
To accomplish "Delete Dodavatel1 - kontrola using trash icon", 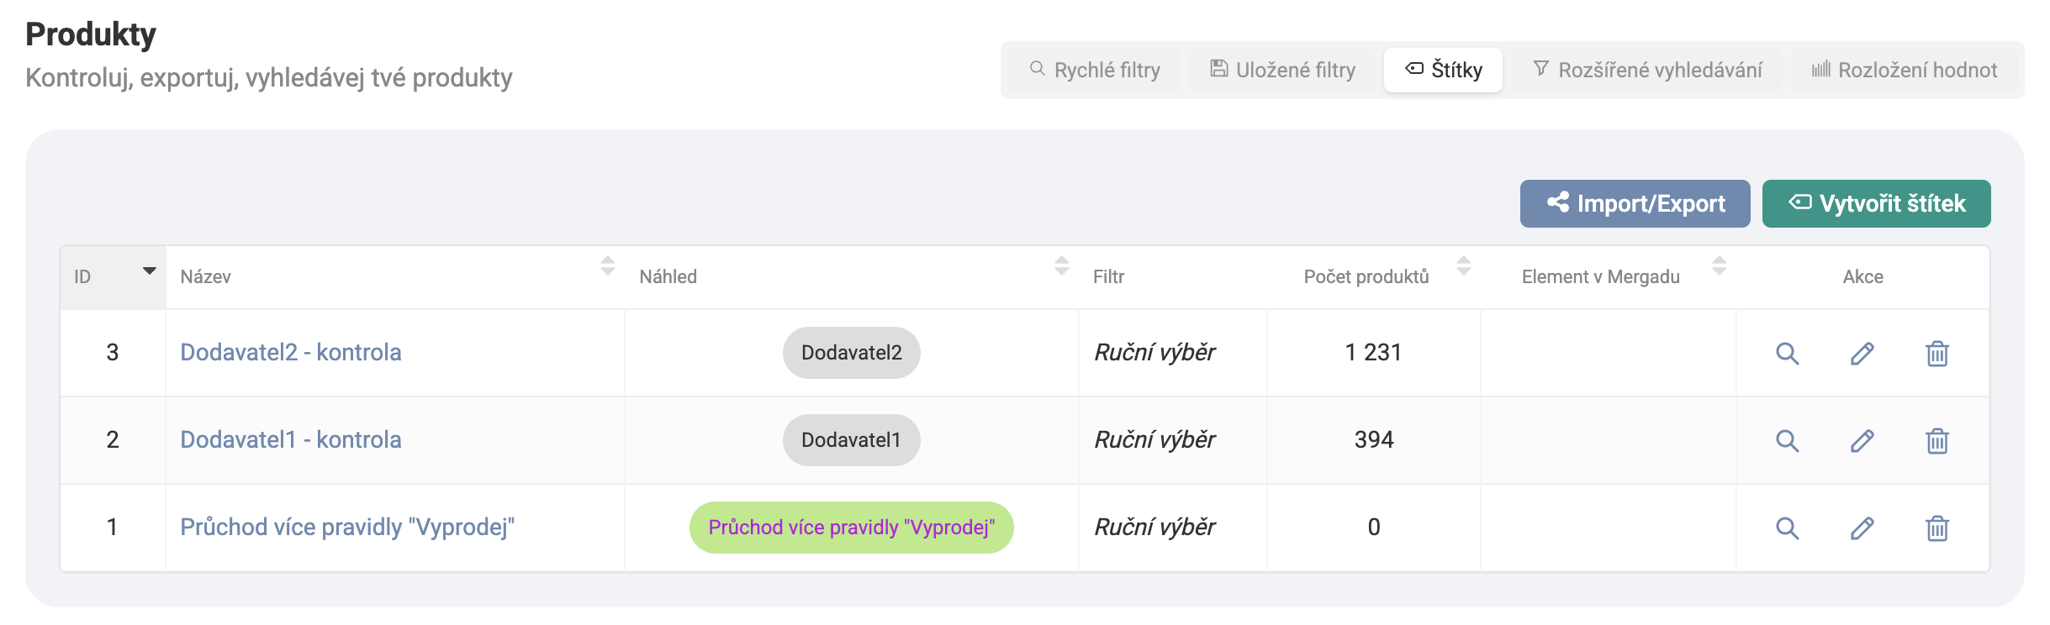I will pos(1936,441).
